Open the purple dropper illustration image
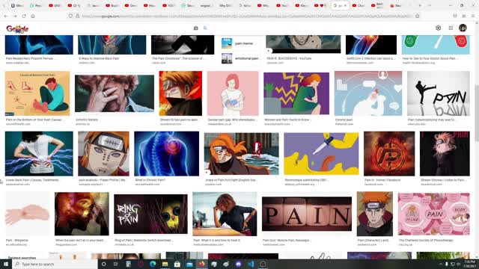 click(x=321, y=154)
